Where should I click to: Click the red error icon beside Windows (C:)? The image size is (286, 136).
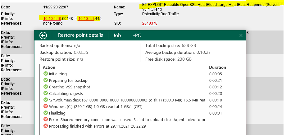pyautogui.click(x=46, y=106)
